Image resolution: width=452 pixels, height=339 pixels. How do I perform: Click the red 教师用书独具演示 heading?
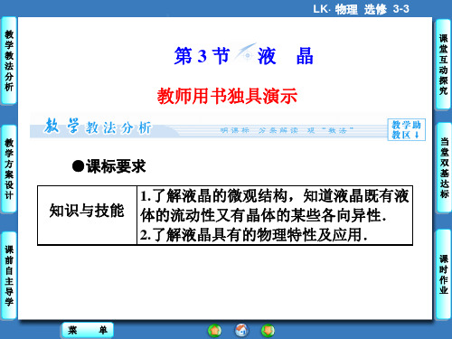tap(227, 96)
